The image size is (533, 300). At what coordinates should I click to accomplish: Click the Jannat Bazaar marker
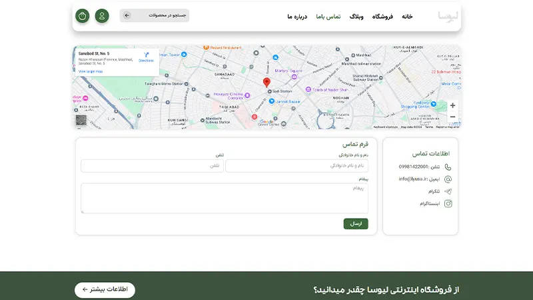click(x=272, y=101)
